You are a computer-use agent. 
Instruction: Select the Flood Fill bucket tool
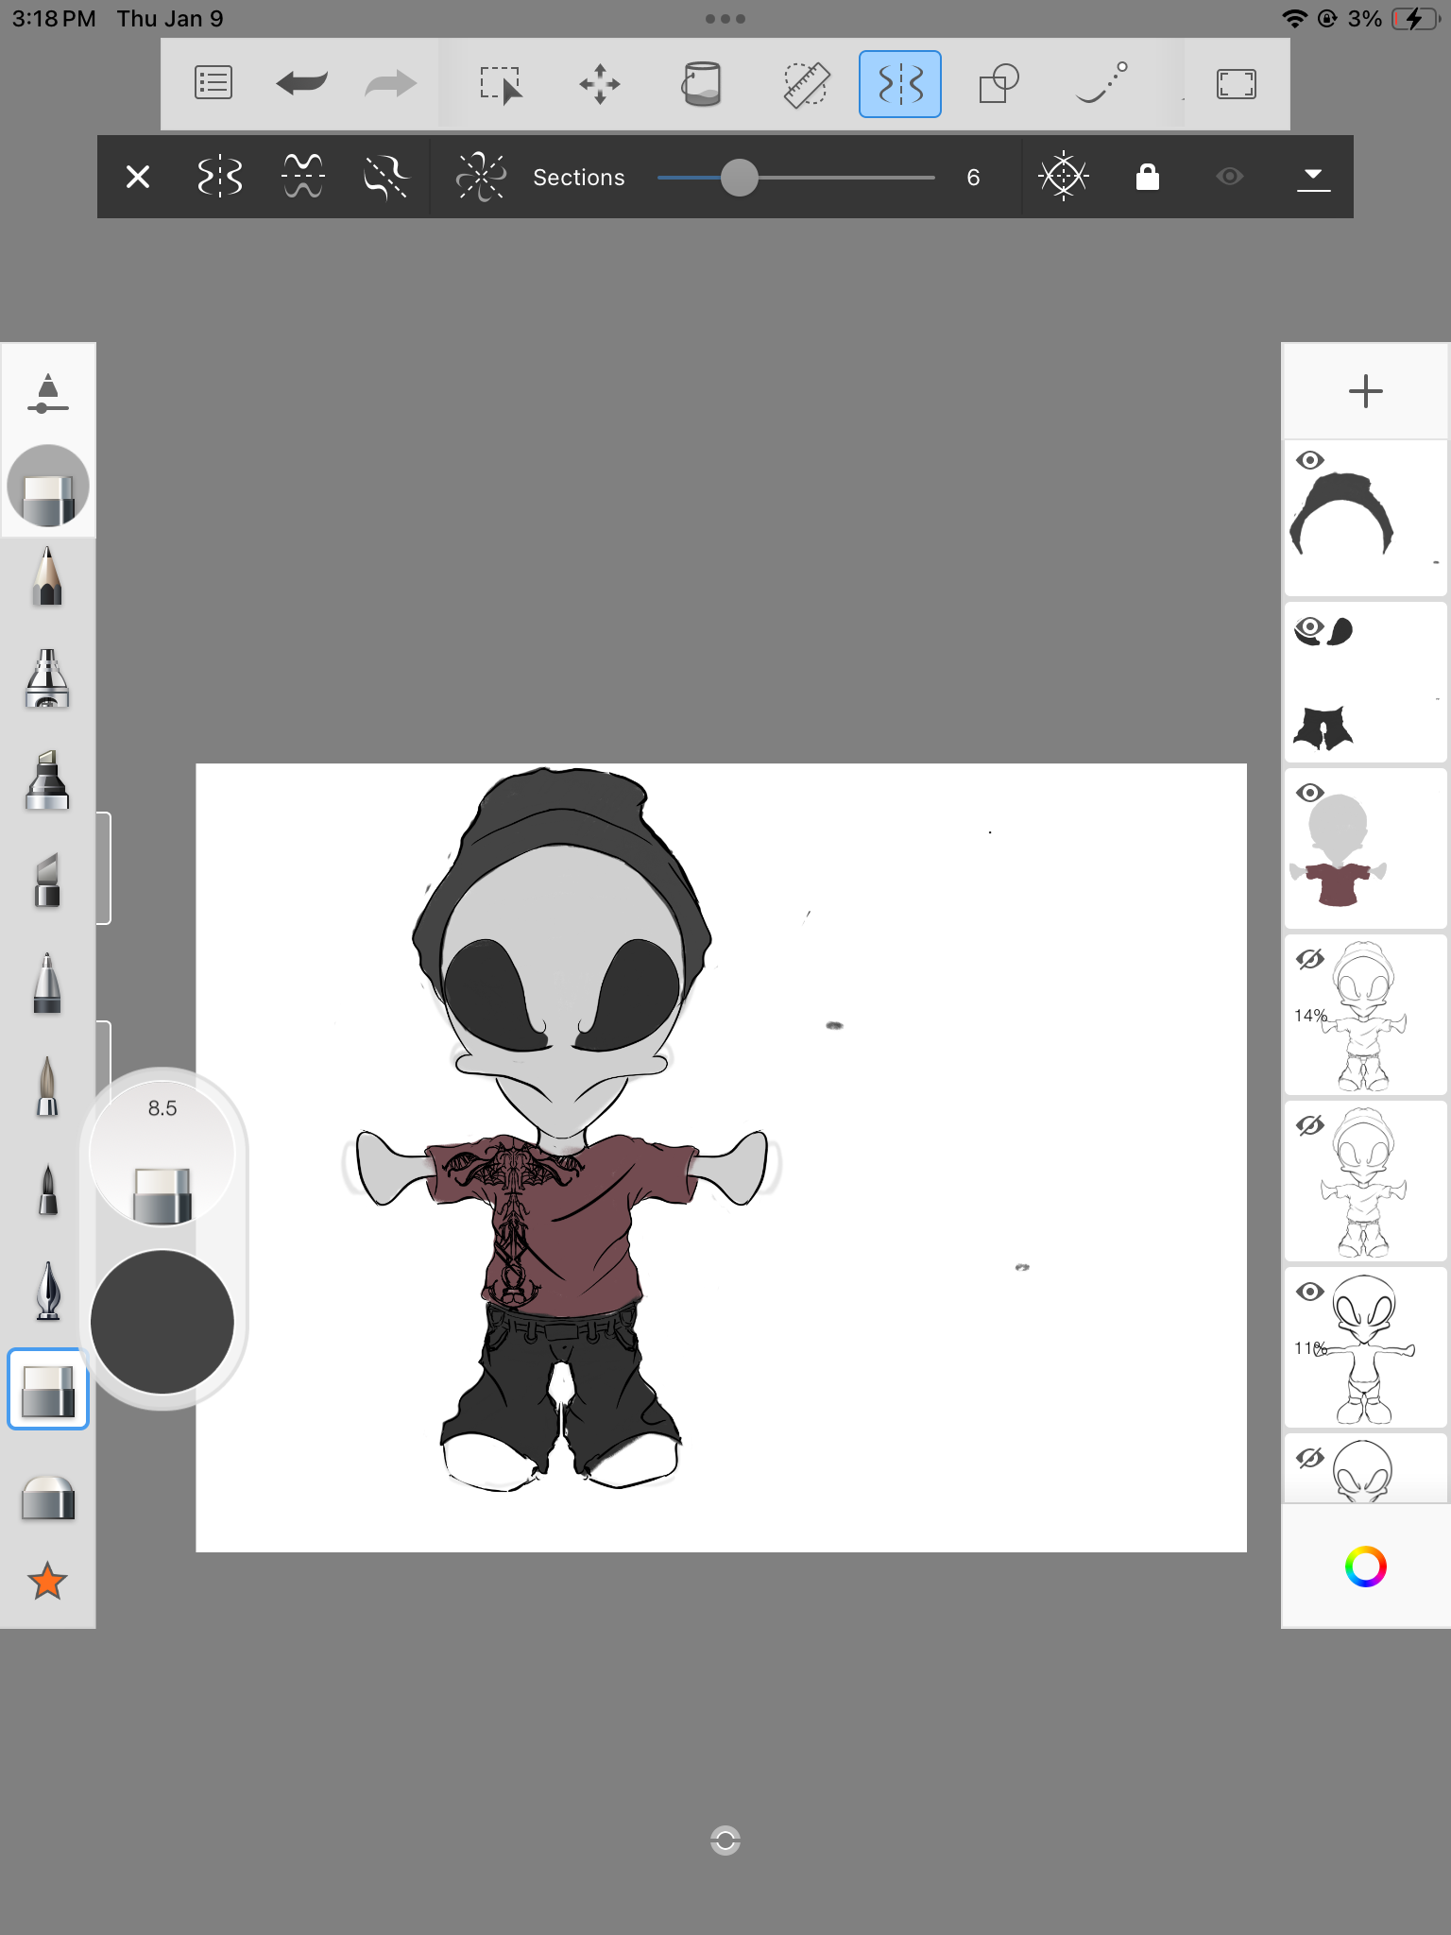pos(702,84)
